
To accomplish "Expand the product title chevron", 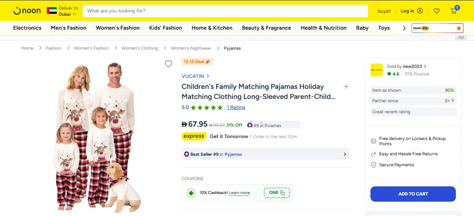I will point(346,86).
